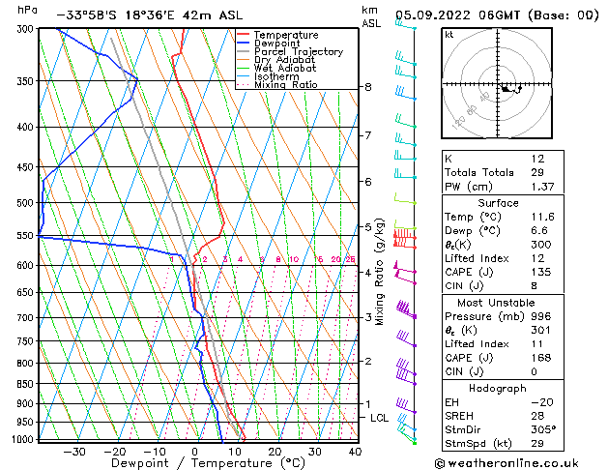Click the Most Unstable CAPE value 168

[541, 358]
